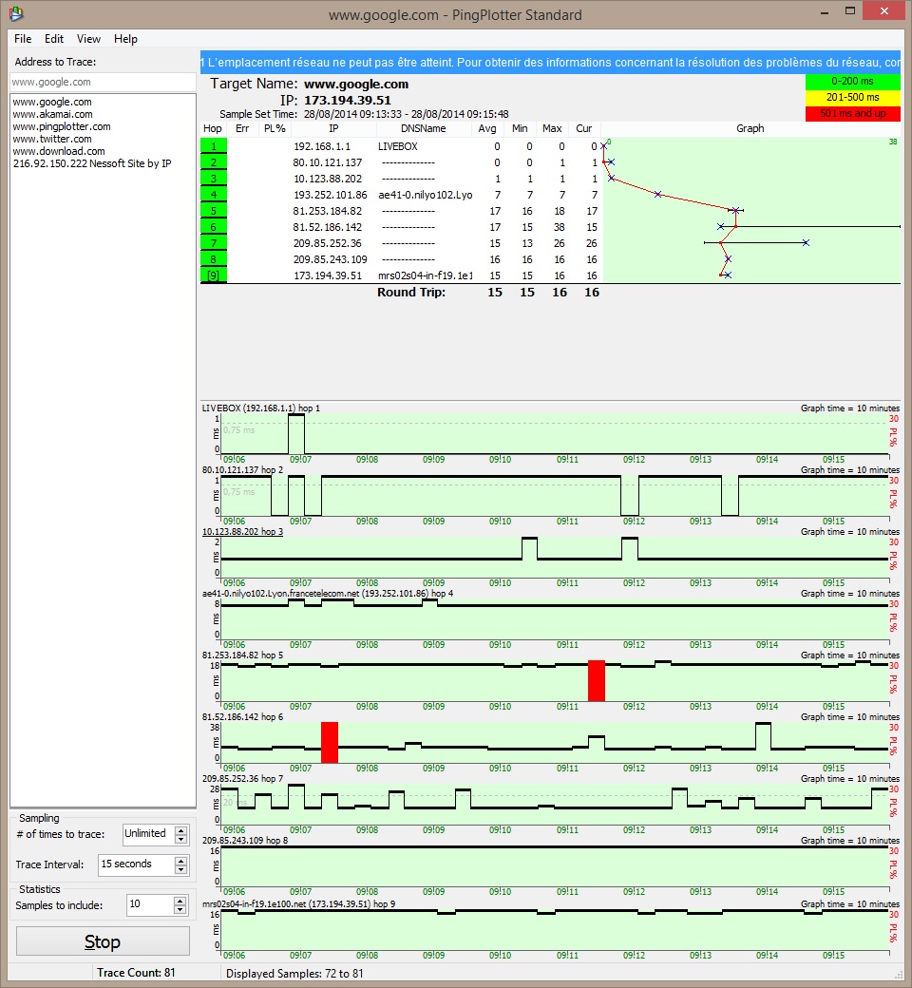This screenshot has height=988, width=912.
Task: Click the green hop 2 number cell
Action: (214, 162)
